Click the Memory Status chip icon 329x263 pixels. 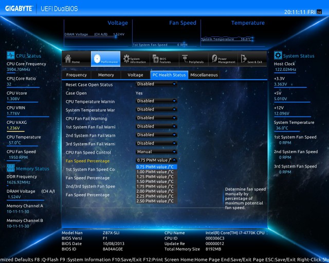10,168
